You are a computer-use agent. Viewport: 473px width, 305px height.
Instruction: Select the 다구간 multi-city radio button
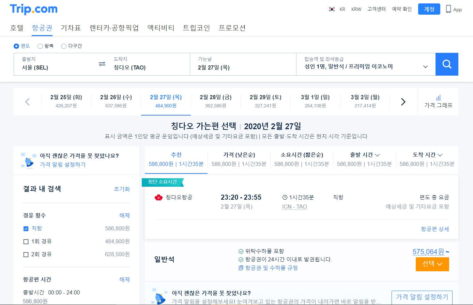(64, 46)
